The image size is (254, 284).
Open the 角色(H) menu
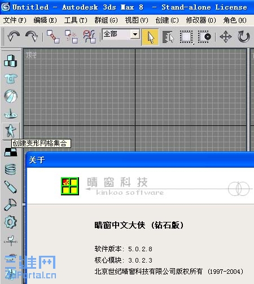(x=235, y=20)
